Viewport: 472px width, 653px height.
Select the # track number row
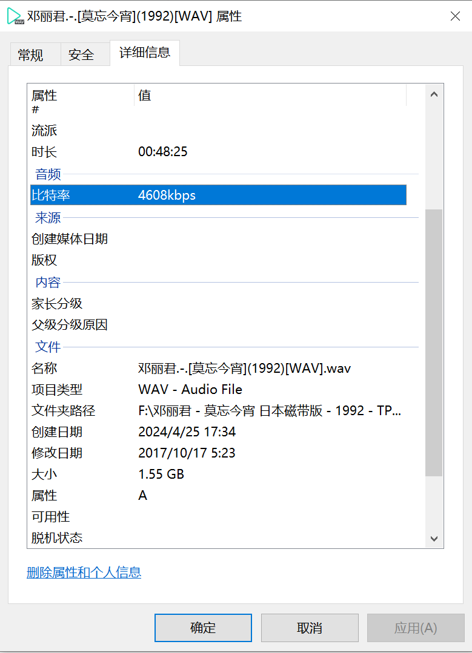218,110
